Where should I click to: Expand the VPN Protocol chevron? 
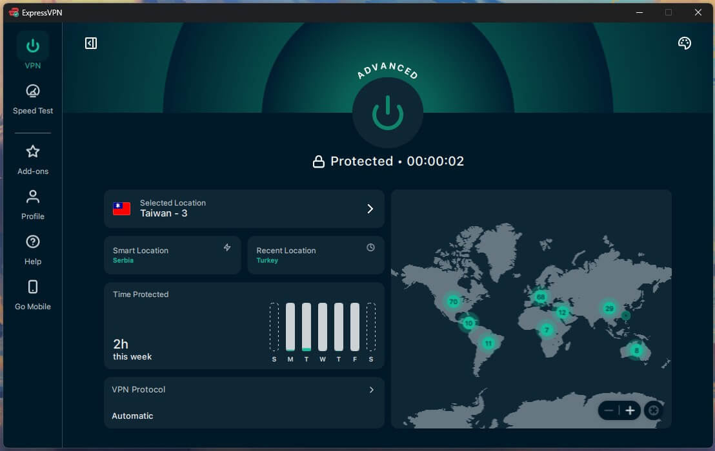pyautogui.click(x=371, y=390)
